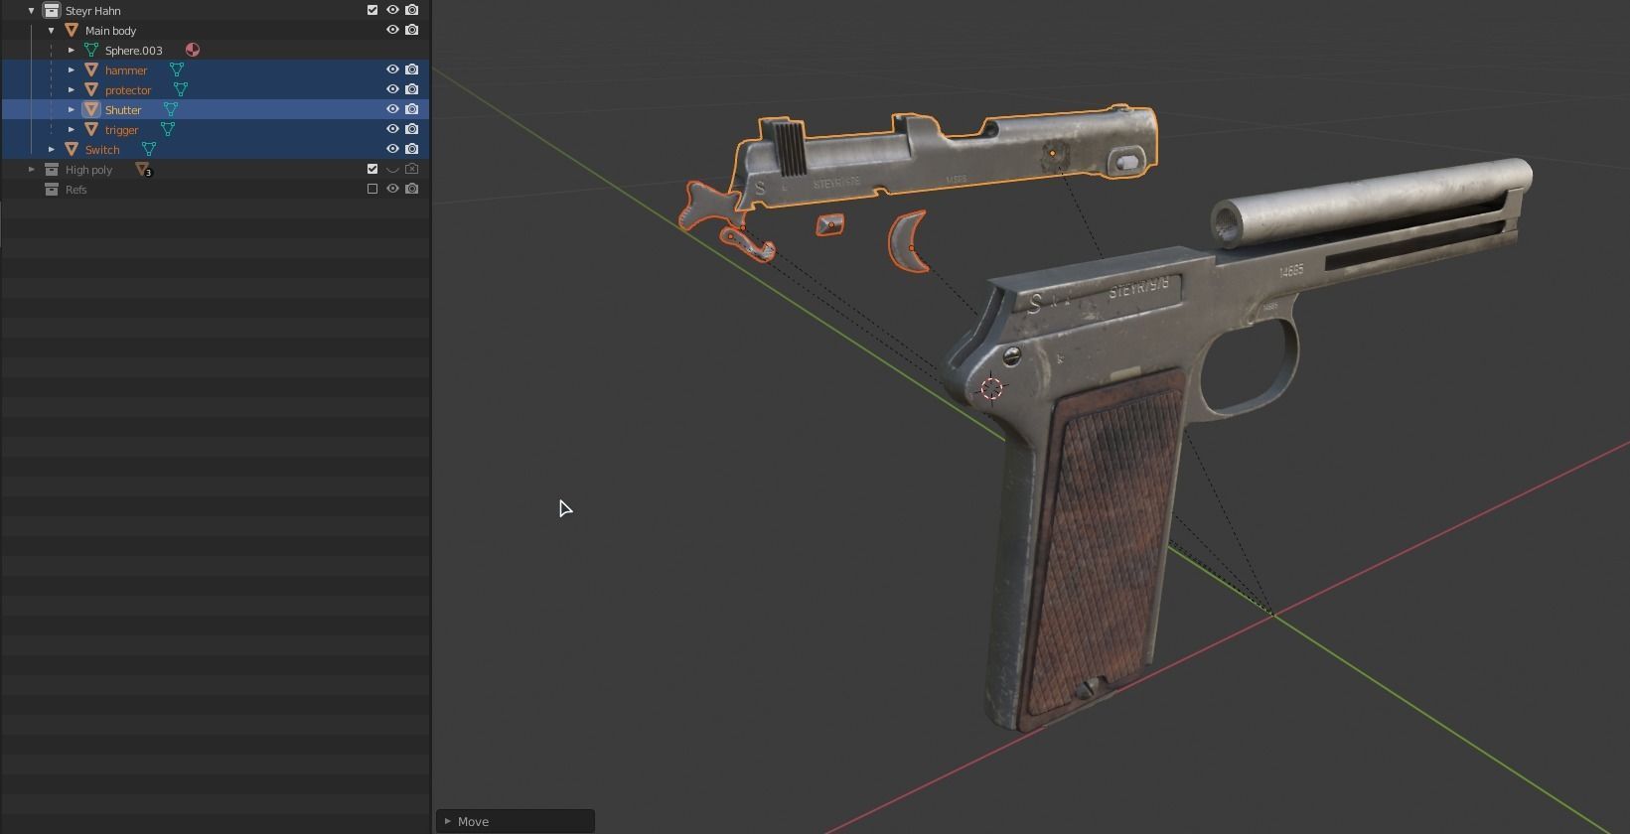1630x834 pixels.
Task: Click the Shutter object triangle icon
Action: point(91,109)
